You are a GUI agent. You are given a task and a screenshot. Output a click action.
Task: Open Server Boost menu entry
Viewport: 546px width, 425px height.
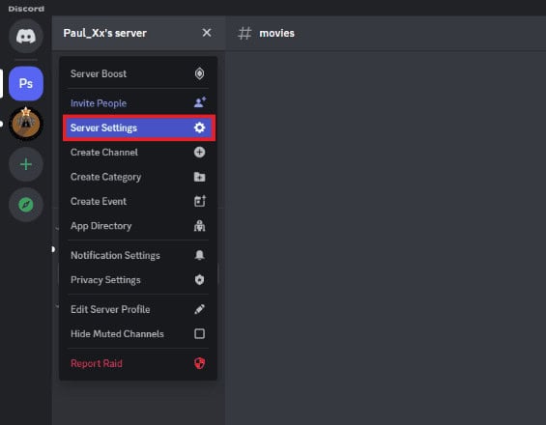pyautogui.click(x=138, y=73)
